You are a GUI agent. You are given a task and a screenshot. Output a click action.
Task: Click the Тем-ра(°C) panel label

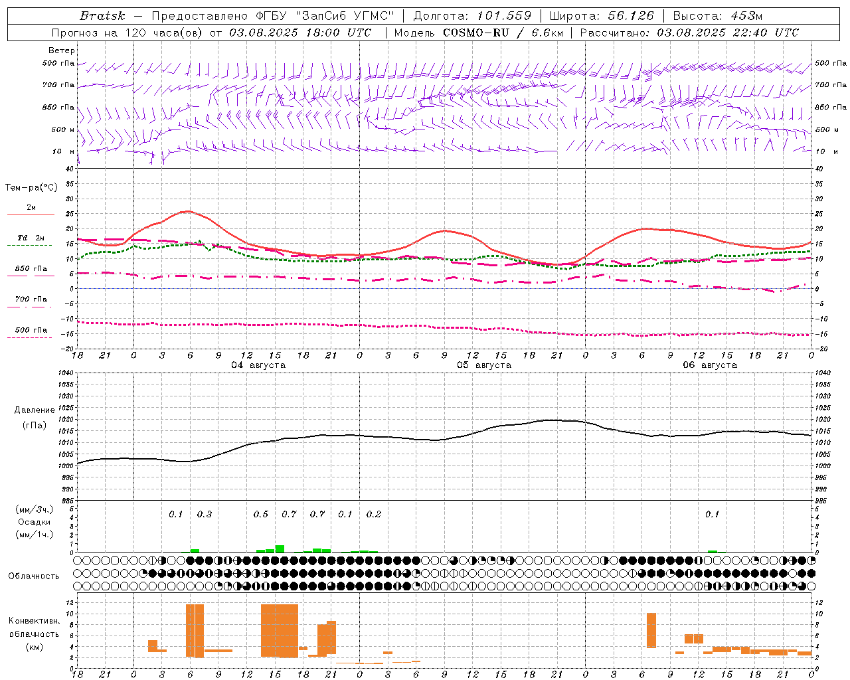coord(31,187)
